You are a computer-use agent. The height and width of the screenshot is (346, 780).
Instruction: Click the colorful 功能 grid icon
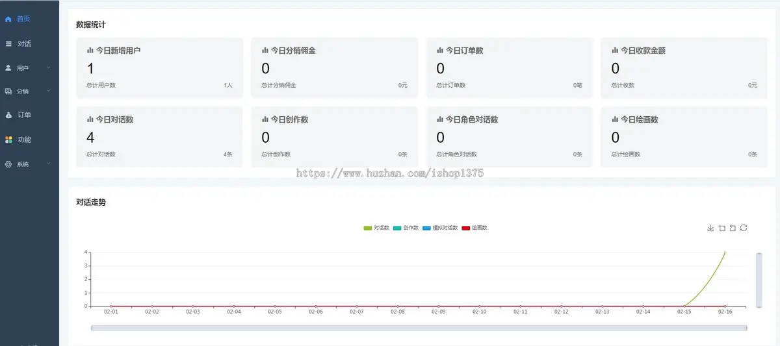click(x=8, y=140)
